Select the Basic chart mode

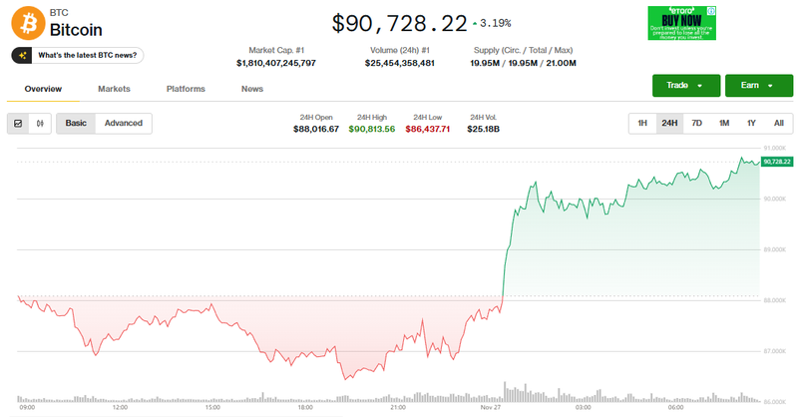click(76, 124)
